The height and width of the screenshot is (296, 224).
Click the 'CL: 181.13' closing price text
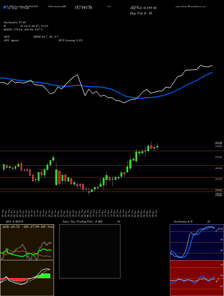pos(83,8)
